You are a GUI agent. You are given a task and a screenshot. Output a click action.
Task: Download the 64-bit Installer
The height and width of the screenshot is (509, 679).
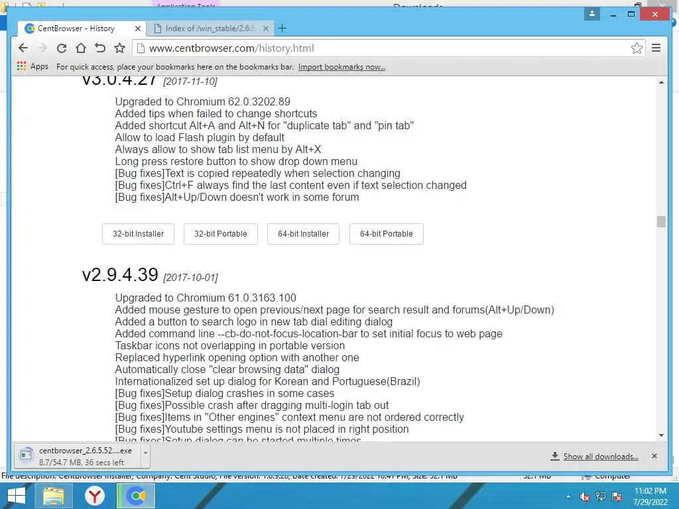click(x=303, y=234)
